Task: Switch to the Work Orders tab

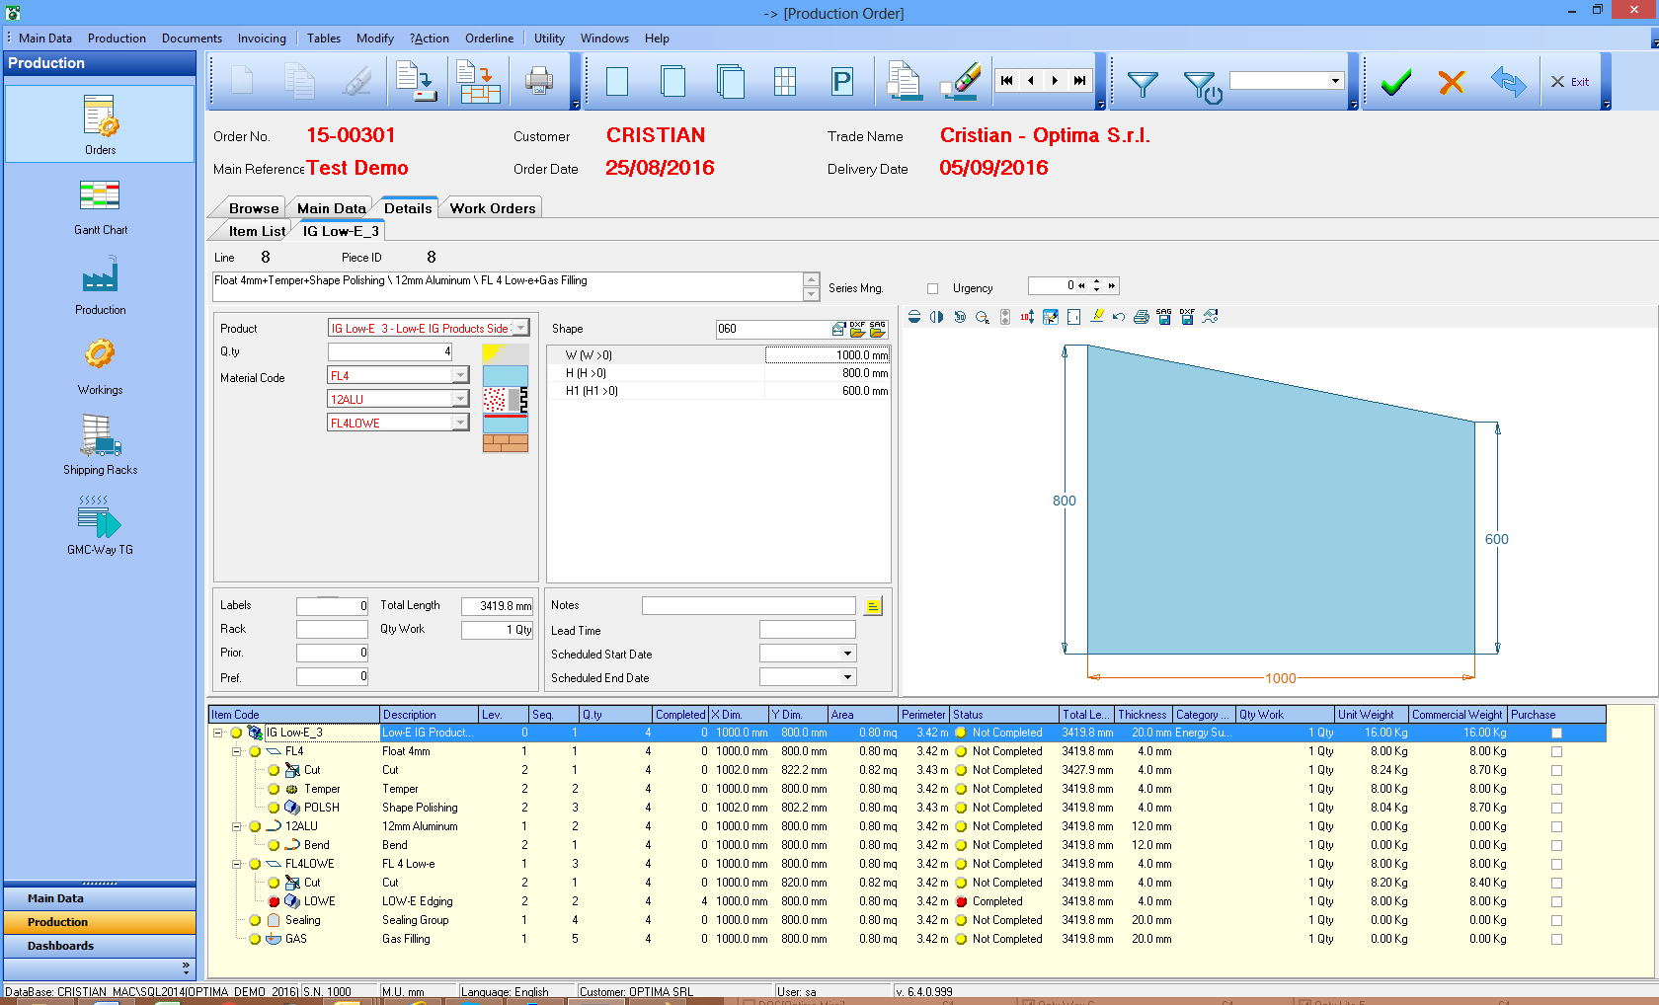Action: [493, 208]
